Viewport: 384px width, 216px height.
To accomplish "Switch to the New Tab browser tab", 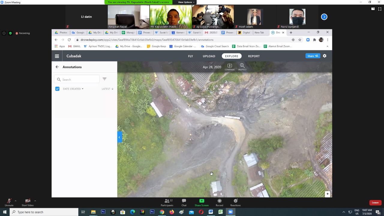I will coord(260,32).
